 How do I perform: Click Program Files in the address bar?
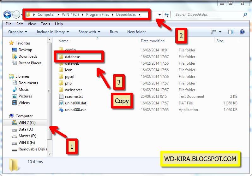pos(97,15)
